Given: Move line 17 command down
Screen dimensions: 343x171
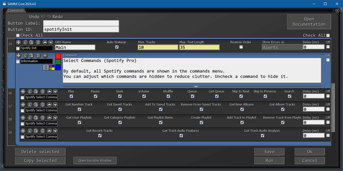Looking at the screenshot, I should (x=55, y=105).
